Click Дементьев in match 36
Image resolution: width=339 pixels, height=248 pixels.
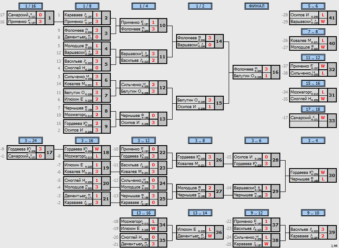(191, 236)
